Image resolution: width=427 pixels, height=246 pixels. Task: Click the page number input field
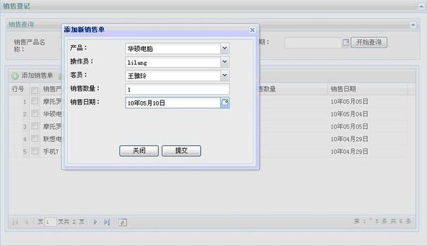[x=51, y=222]
